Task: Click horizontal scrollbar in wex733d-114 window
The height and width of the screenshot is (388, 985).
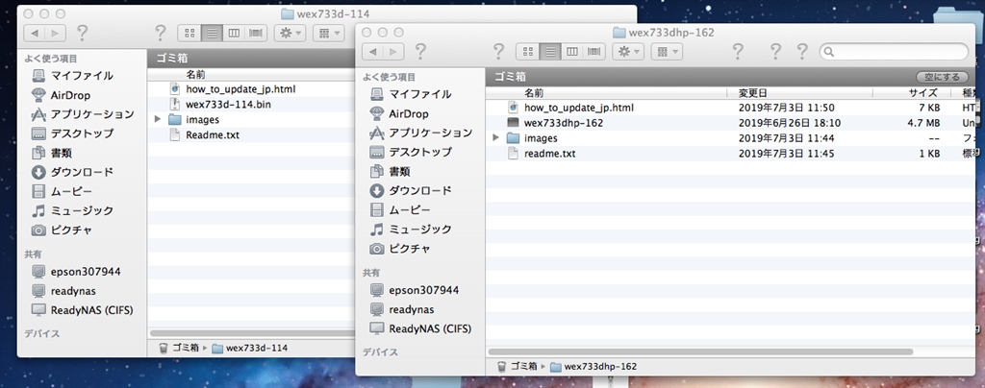Action: [x=252, y=333]
